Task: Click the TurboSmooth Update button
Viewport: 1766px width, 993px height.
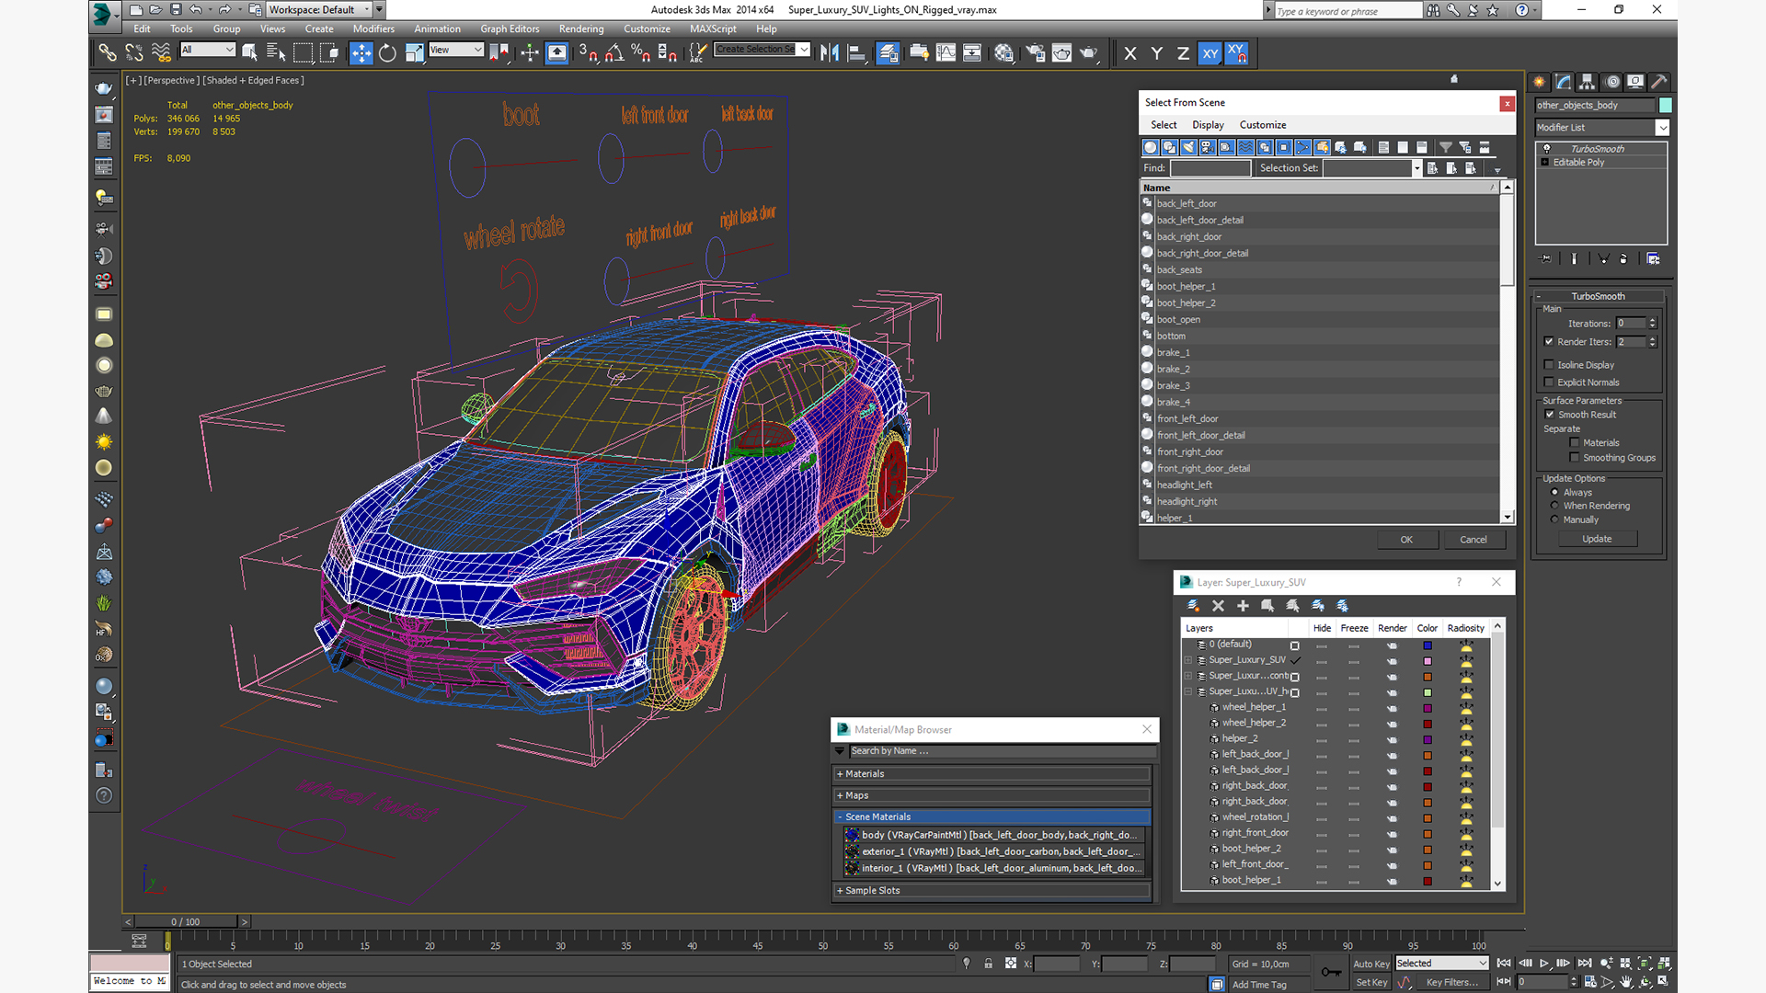Action: (x=1597, y=539)
